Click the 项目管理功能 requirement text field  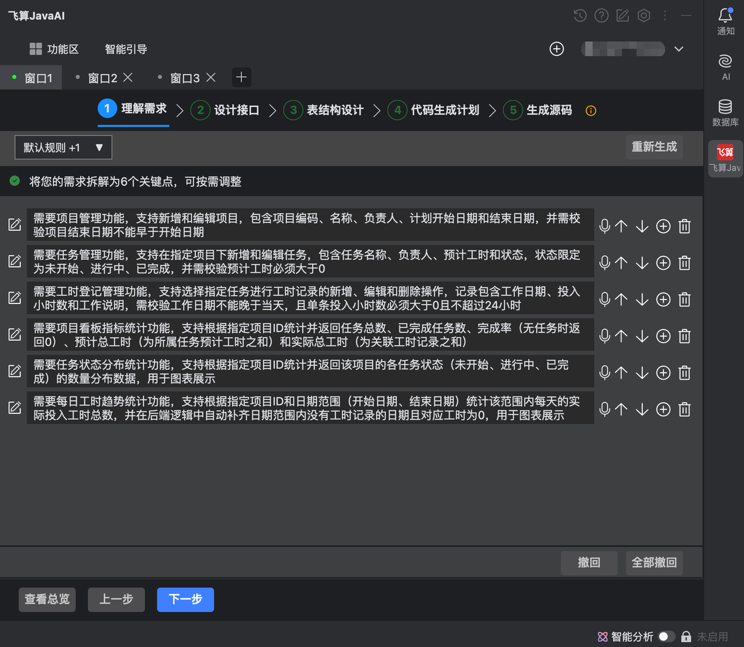[310, 225]
